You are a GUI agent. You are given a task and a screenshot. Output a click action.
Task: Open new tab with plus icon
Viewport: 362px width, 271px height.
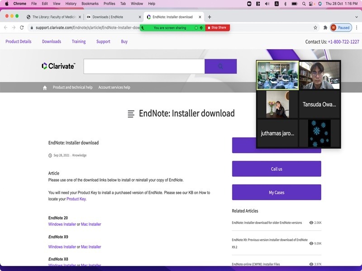(x=210, y=17)
